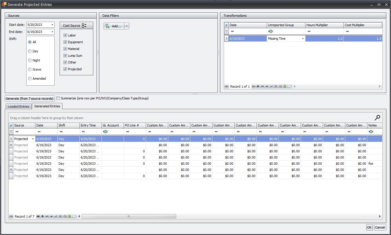Uncheck the Labor cost source

point(65,35)
